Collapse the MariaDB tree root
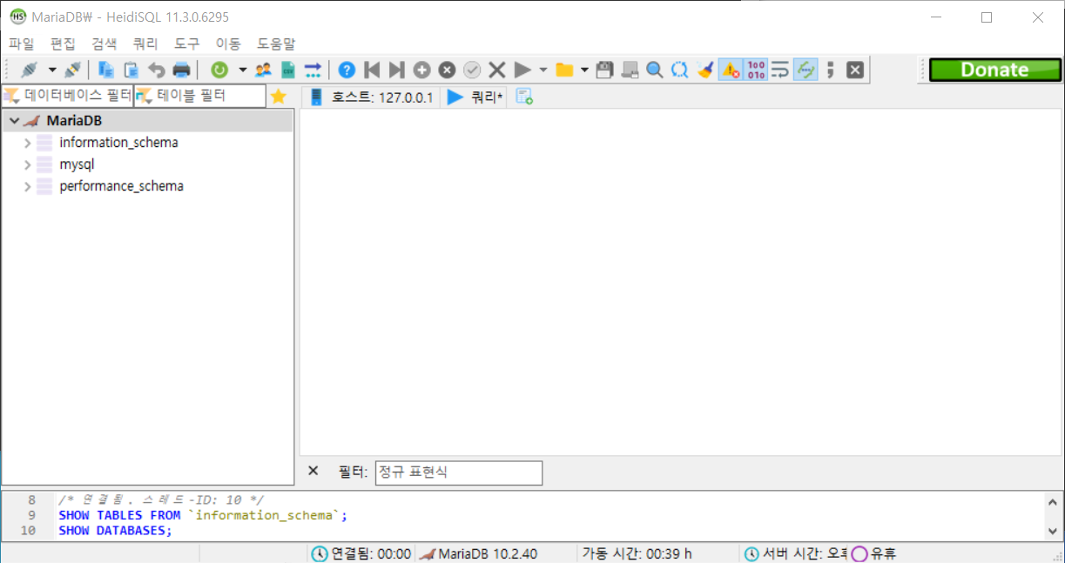The image size is (1065, 563). (x=14, y=121)
